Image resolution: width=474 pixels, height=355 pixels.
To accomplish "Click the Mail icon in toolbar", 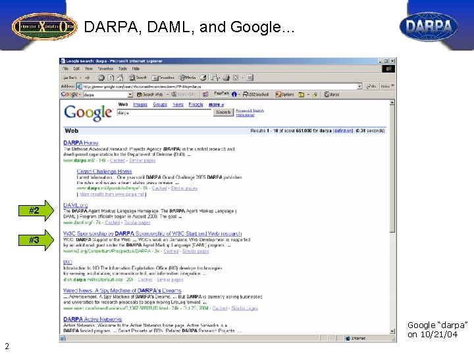I will pos(215,78).
